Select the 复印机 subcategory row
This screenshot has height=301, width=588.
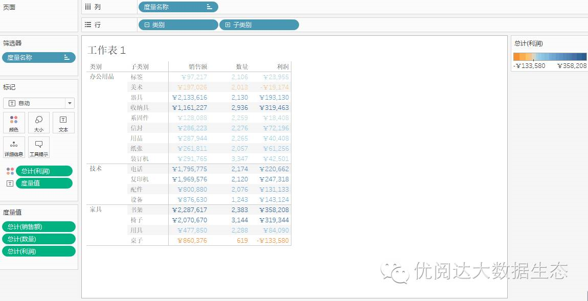coord(140,179)
